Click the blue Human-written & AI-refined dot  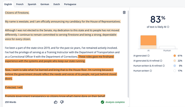click(175, 66)
